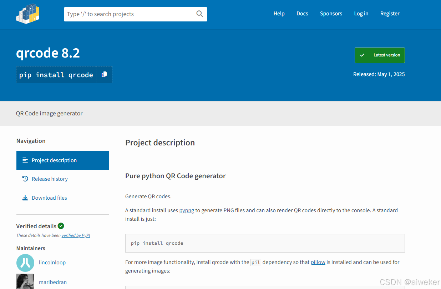Image resolution: width=441 pixels, height=289 pixels.
Task: Click the qrcode 8.2 title
Action: 48,53
